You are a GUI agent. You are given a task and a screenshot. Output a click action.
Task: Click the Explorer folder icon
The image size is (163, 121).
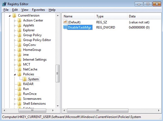[19, 30]
